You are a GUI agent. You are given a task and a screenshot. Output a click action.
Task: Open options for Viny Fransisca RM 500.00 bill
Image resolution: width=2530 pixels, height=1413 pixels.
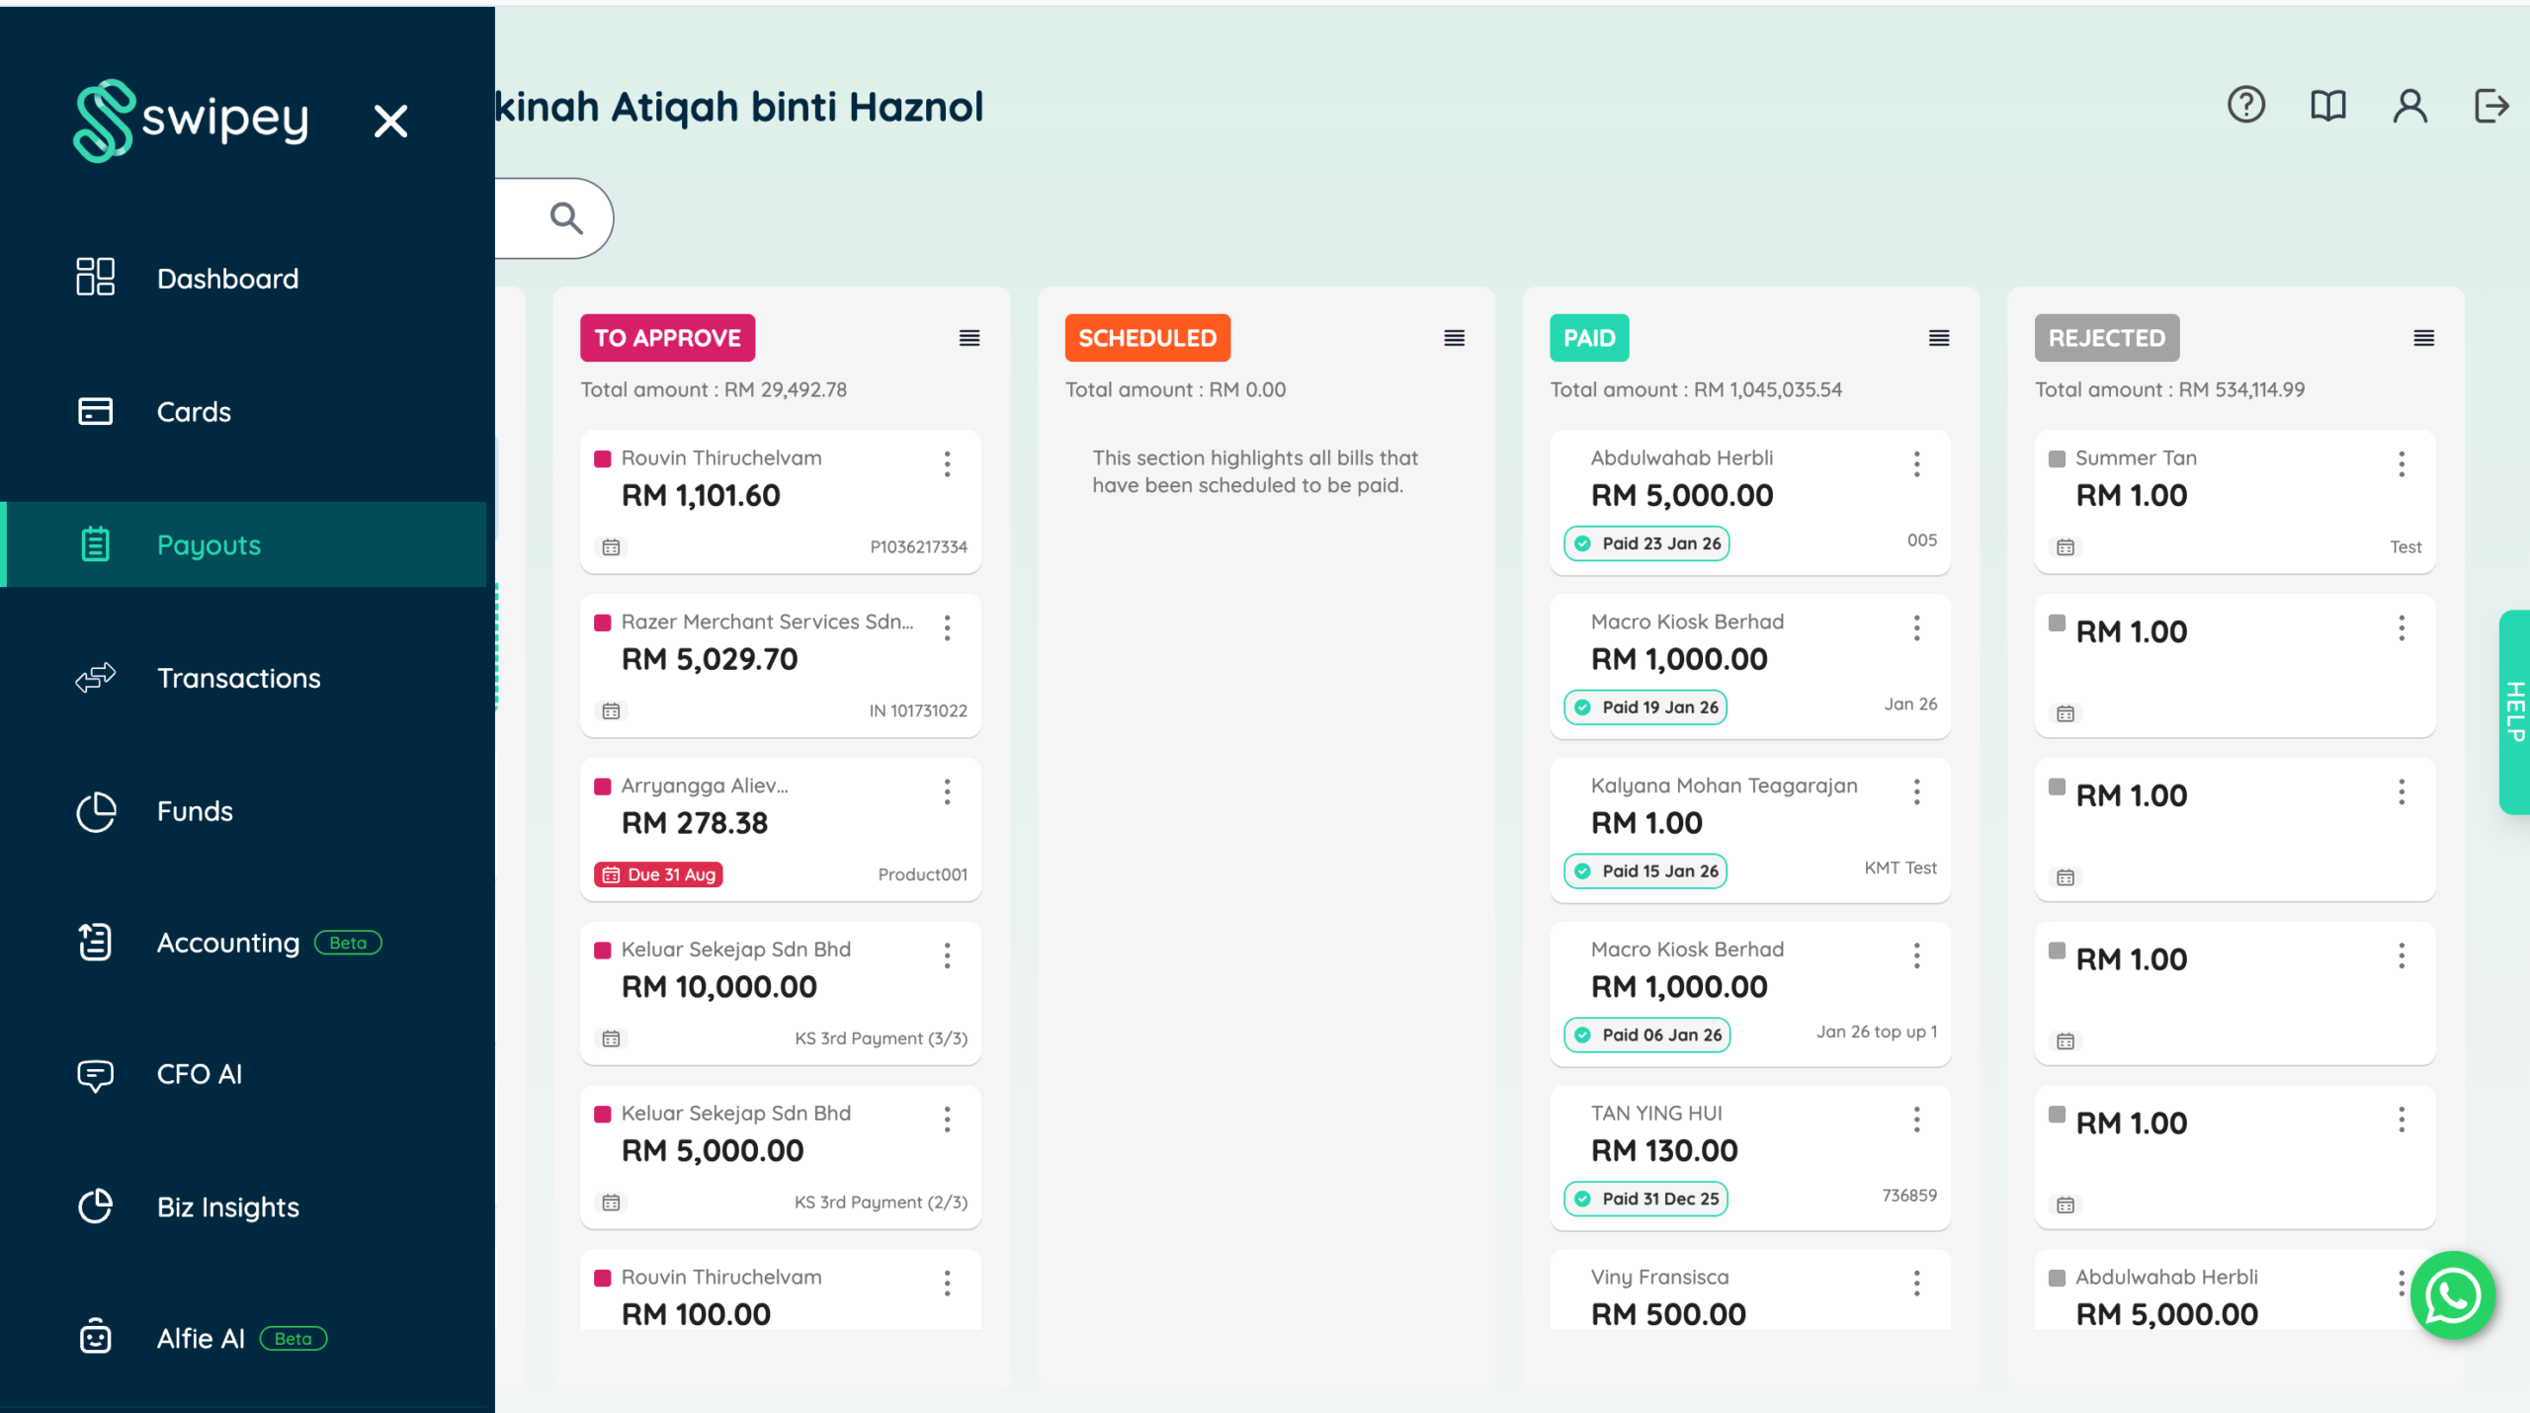1916,1284
